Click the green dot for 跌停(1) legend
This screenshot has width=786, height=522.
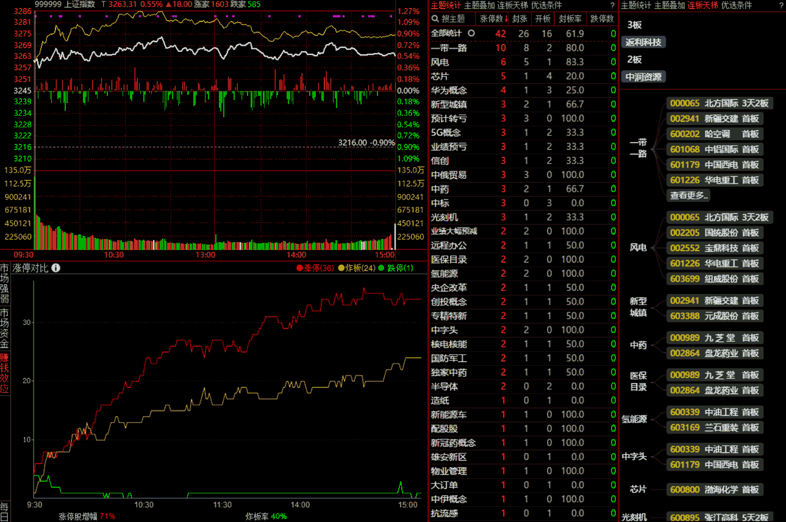click(x=382, y=268)
